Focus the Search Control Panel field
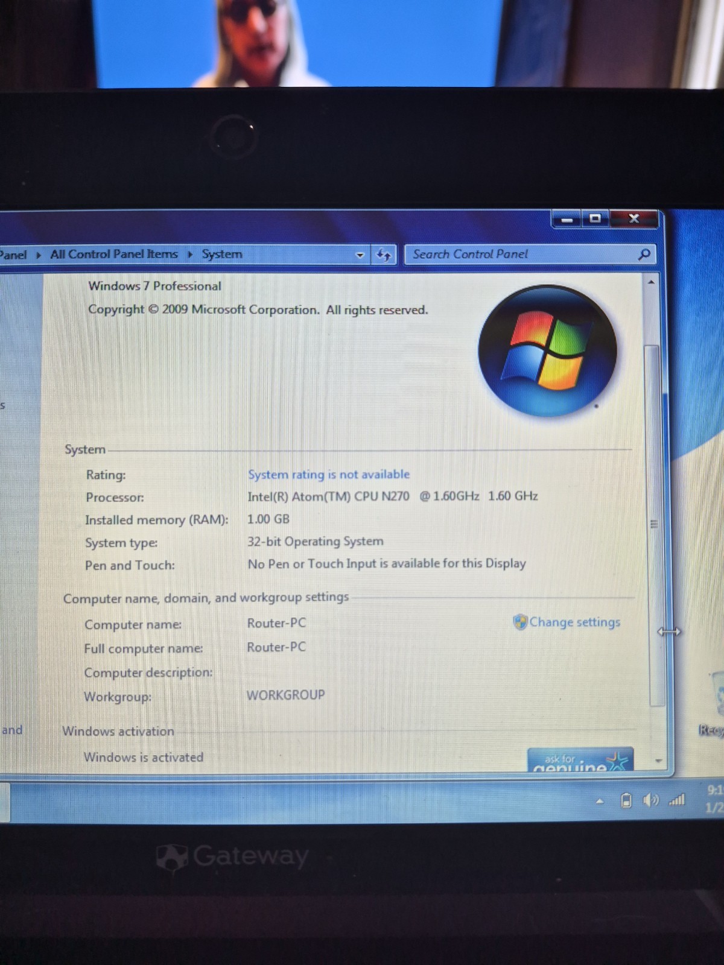 tap(530, 255)
